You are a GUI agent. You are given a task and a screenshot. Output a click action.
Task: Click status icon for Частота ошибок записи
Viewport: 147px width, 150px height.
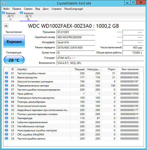6,139
